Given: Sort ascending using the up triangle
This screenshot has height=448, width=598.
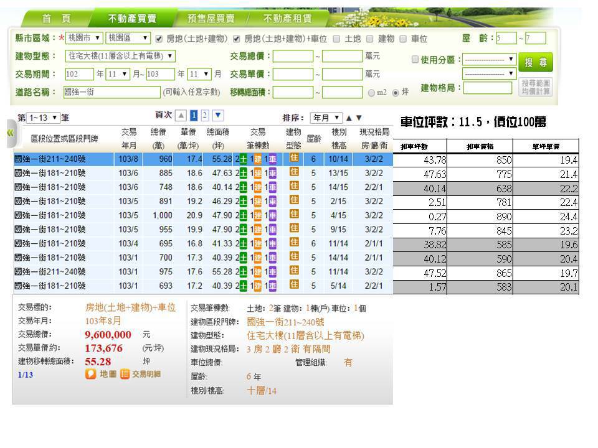Looking at the screenshot, I should [x=349, y=118].
